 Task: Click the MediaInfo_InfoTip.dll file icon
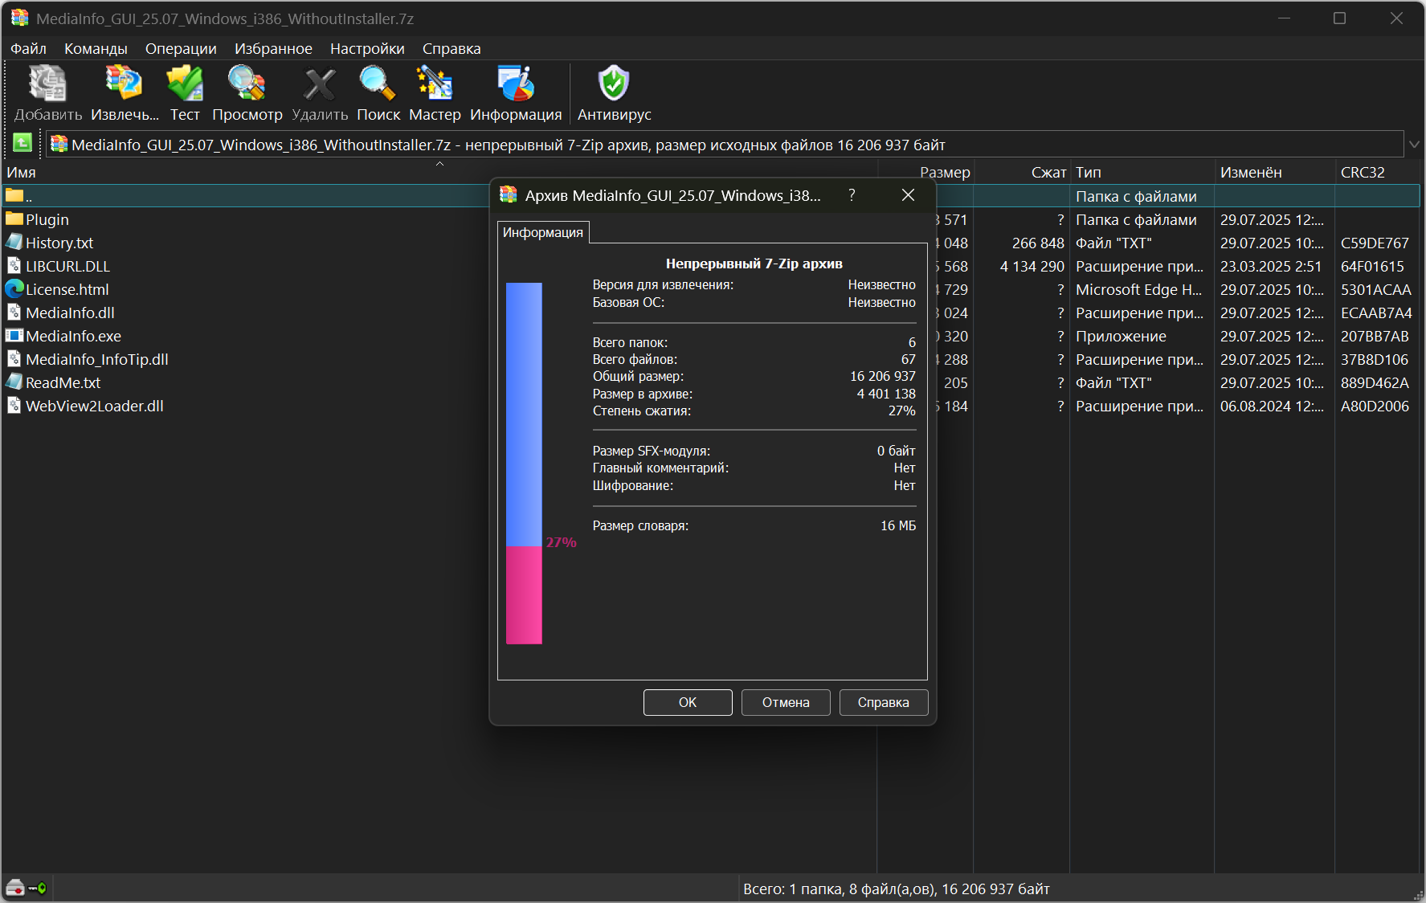point(14,358)
